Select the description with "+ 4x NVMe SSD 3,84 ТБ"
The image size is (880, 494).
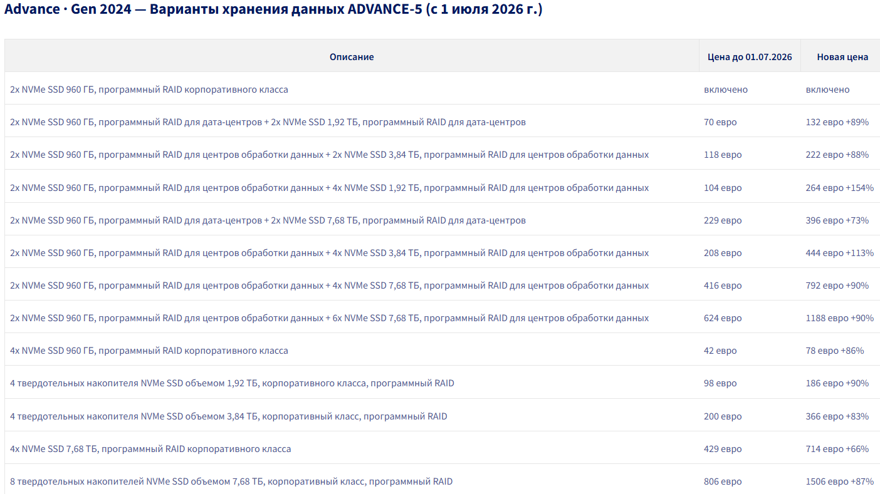coord(330,253)
